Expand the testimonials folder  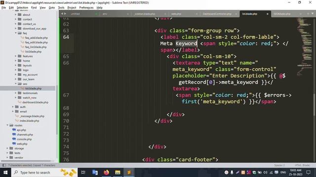(x=16, y=93)
